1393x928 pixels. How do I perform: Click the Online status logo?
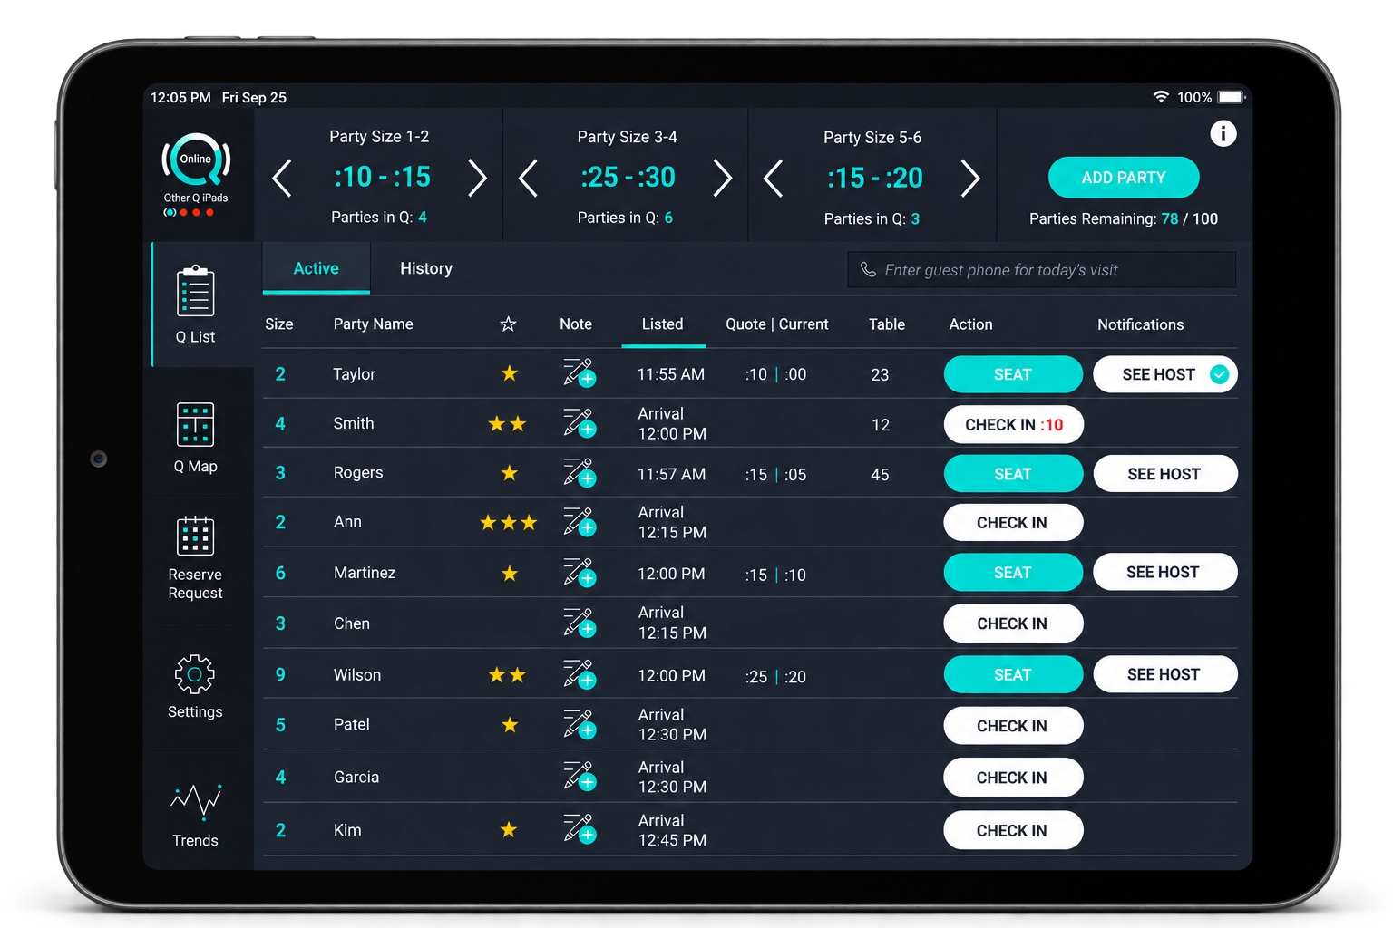(x=196, y=159)
